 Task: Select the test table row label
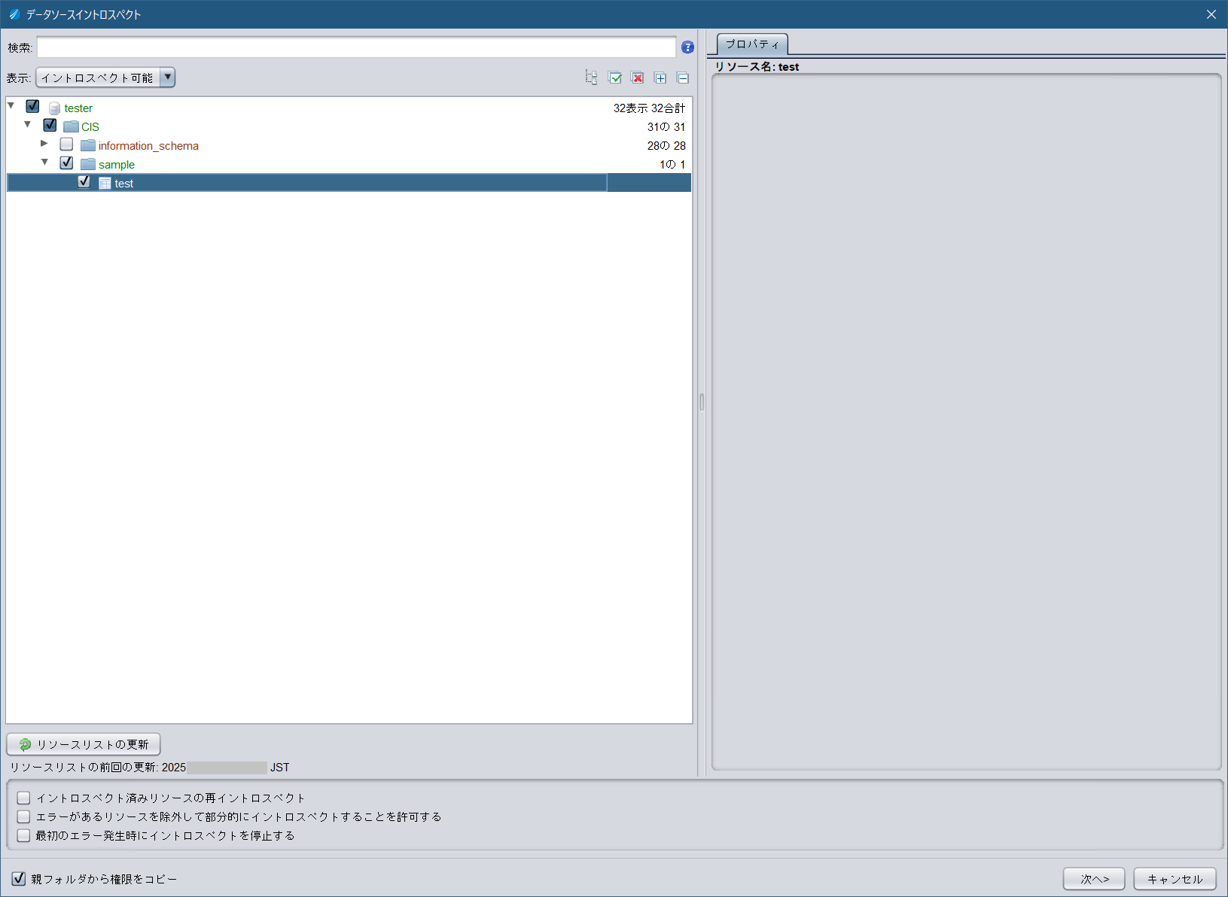coord(124,184)
